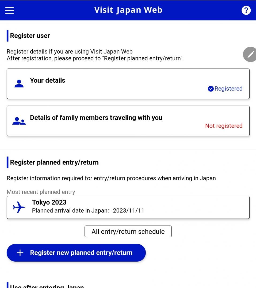
Task: Click the Most recent planned entry label
Action: (41, 192)
